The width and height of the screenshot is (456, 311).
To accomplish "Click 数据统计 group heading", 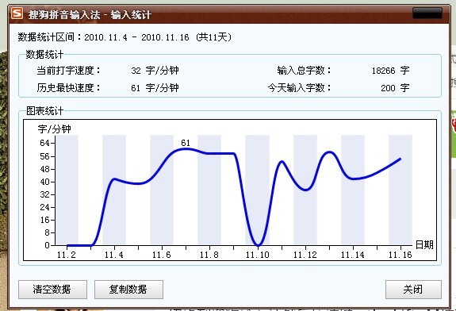I will [44, 55].
